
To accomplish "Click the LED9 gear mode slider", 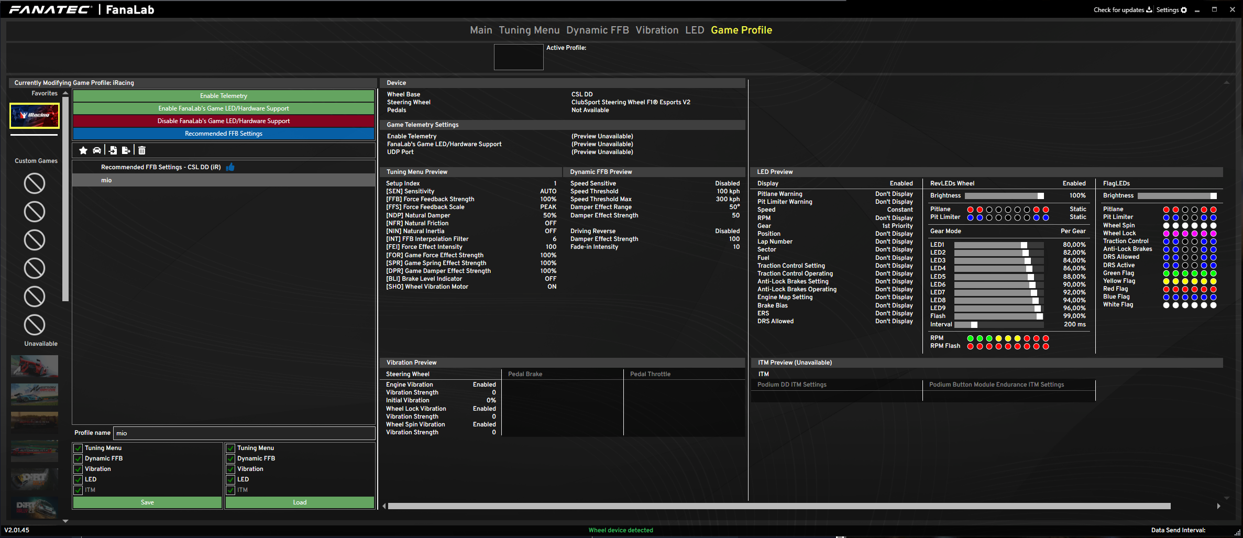I will coord(999,309).
